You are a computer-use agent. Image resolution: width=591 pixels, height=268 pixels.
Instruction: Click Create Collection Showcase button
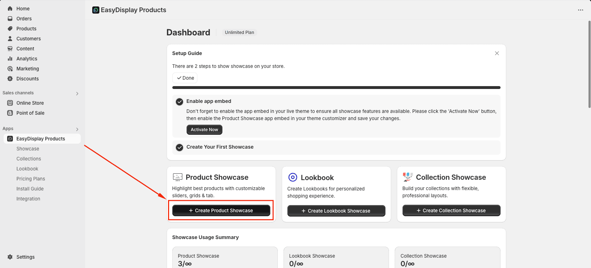[x=451, y=210]
